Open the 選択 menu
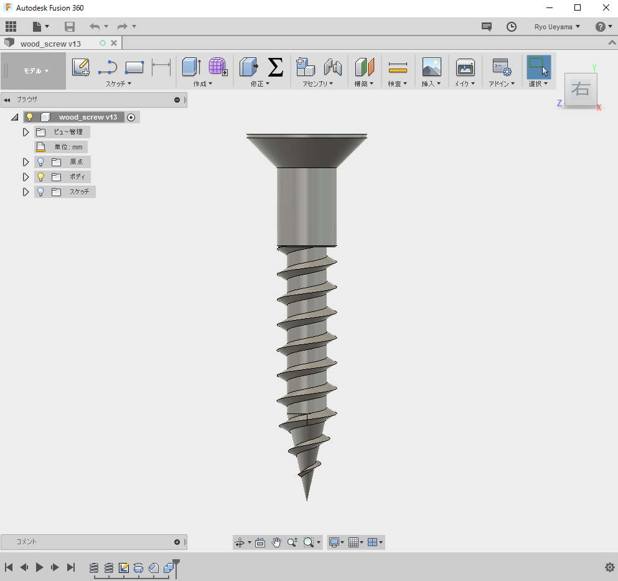Screen dimensions: 618x581 [538, 83]
